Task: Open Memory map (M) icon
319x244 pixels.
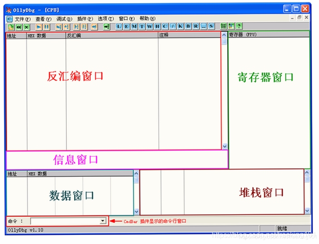Action: coord(134,26)
